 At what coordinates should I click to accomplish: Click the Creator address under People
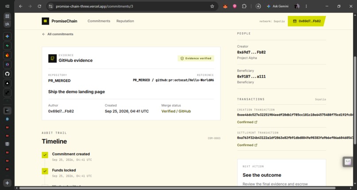(x=251, y=52)
